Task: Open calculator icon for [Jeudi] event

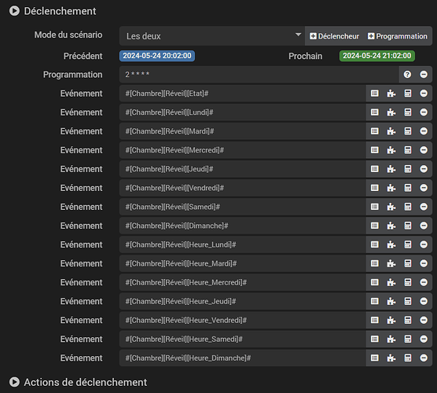Action: (407, 169)
